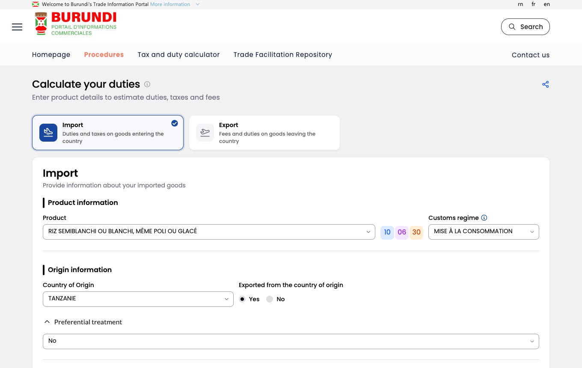Click info icon beside Calculate your duties
This screenshot has width=582, height=368.
[147, 84]
